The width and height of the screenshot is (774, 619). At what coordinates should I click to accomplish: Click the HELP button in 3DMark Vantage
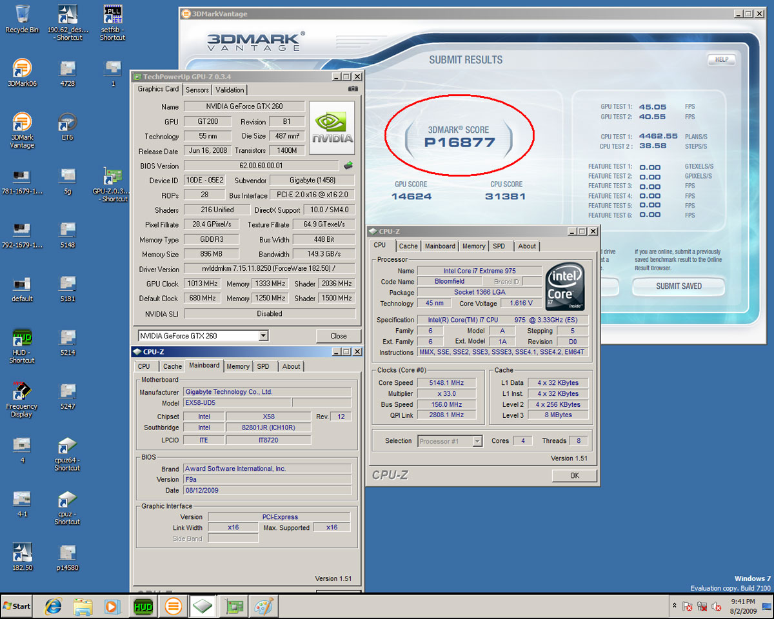tap(721, 59)
